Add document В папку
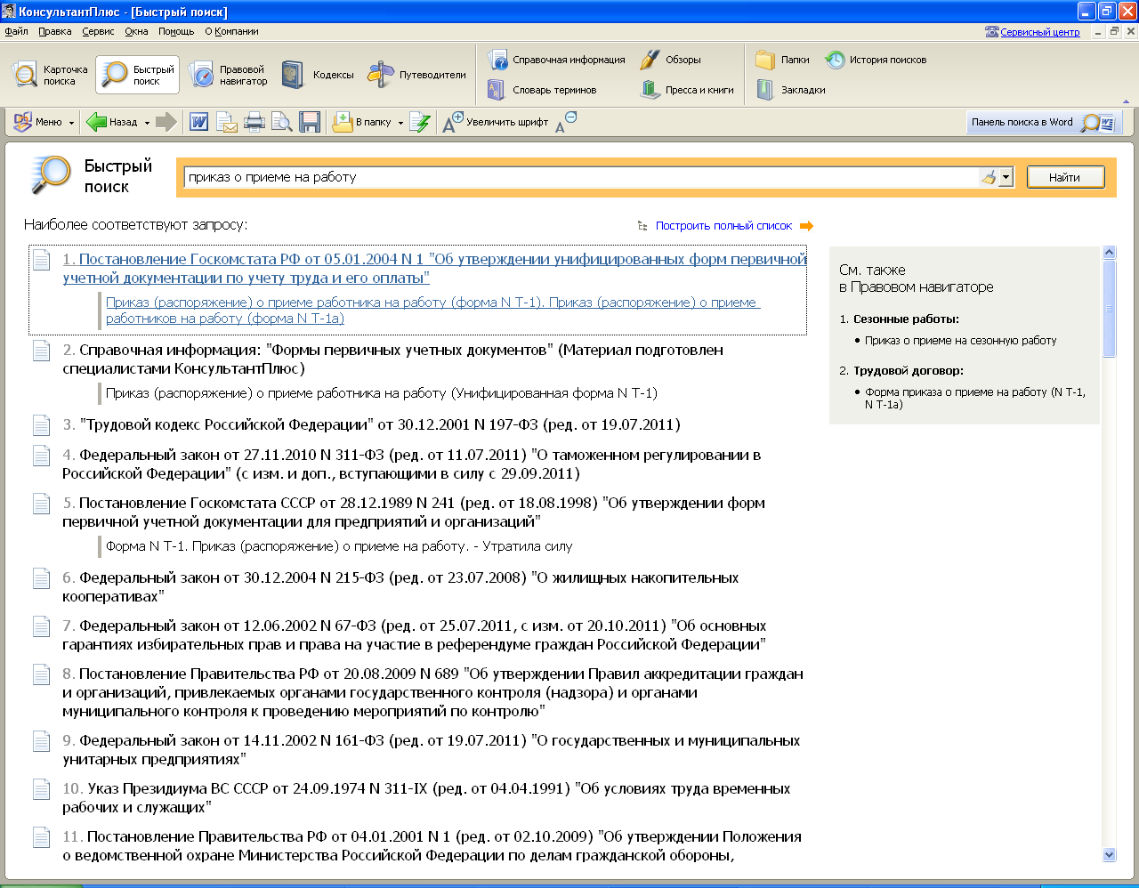Screen dimensions: 1139x888 [x=361, y=122]
